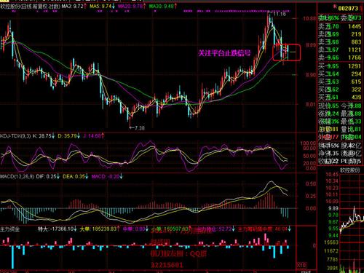
Task: Click the 7.38 lowest price marker
Action: click(139, 128)
